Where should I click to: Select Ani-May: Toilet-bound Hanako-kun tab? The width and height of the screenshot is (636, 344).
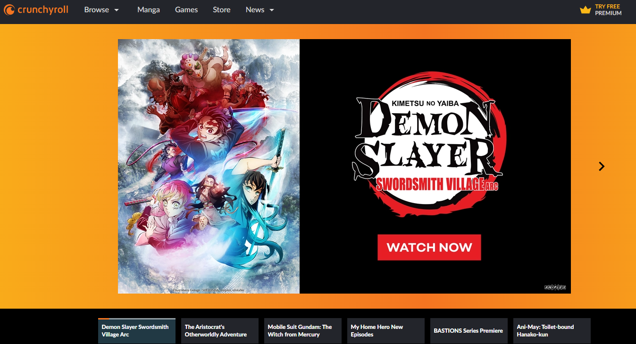pyautogui.click(x=552, y=331)
